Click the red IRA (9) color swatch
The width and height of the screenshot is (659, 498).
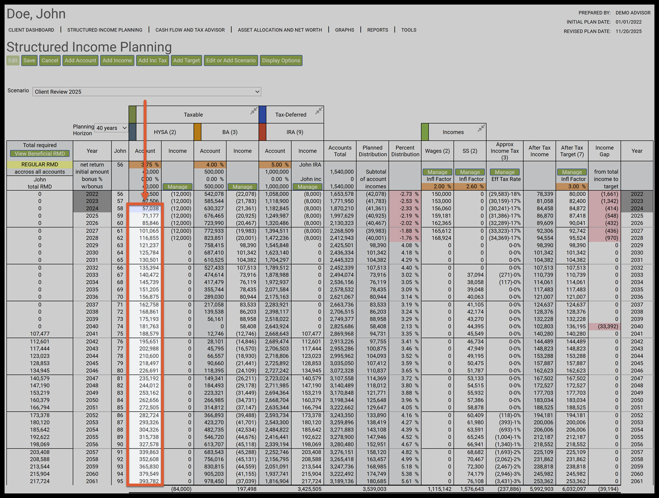(x=263, y=132)
